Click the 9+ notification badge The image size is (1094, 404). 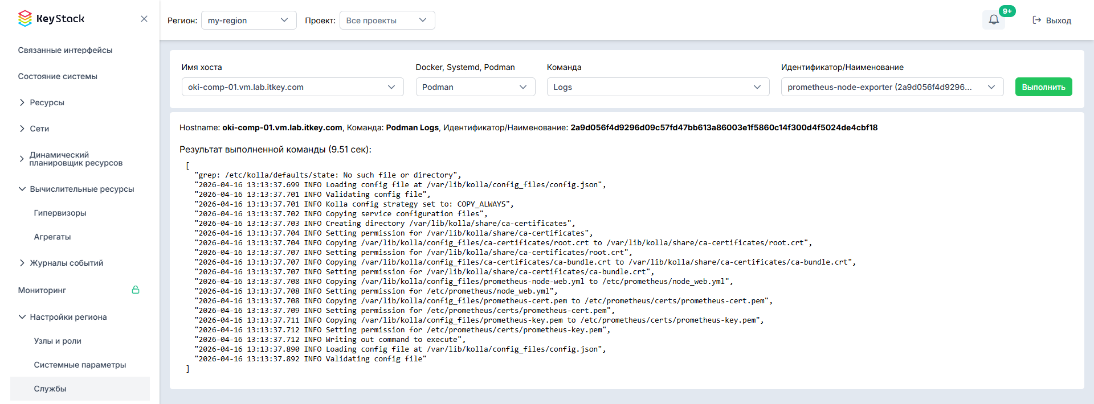tap(1007, 11)
